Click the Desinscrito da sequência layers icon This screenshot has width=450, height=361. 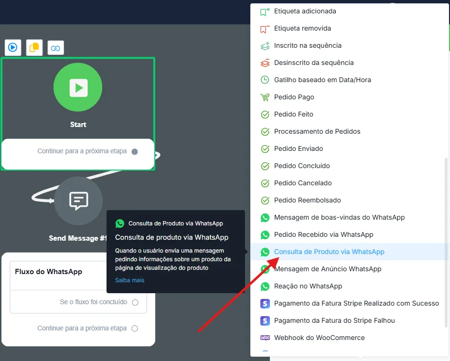(265, 63)
